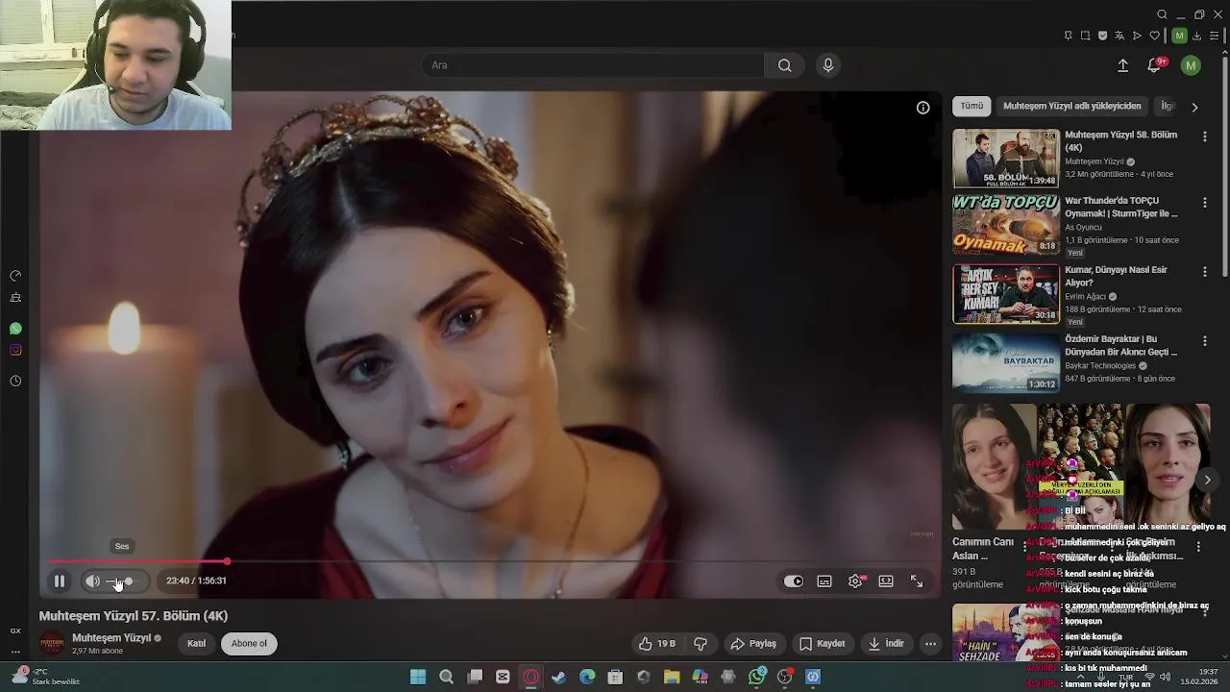Open Opera profile 'M' green badge
The height and width of the screenshot is (692, 1230).
(x=1179, y=36)
